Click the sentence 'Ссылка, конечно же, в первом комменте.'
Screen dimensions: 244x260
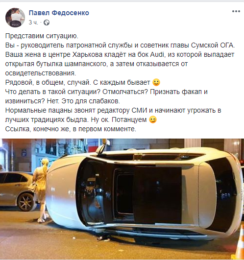(x=71, y=129)
